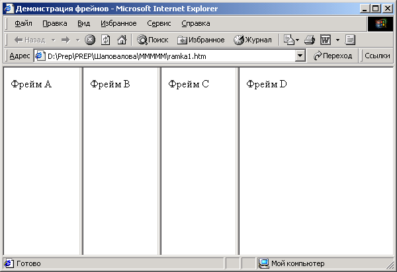Click the page icon in the address bar
397x272 pixels.
40,56
